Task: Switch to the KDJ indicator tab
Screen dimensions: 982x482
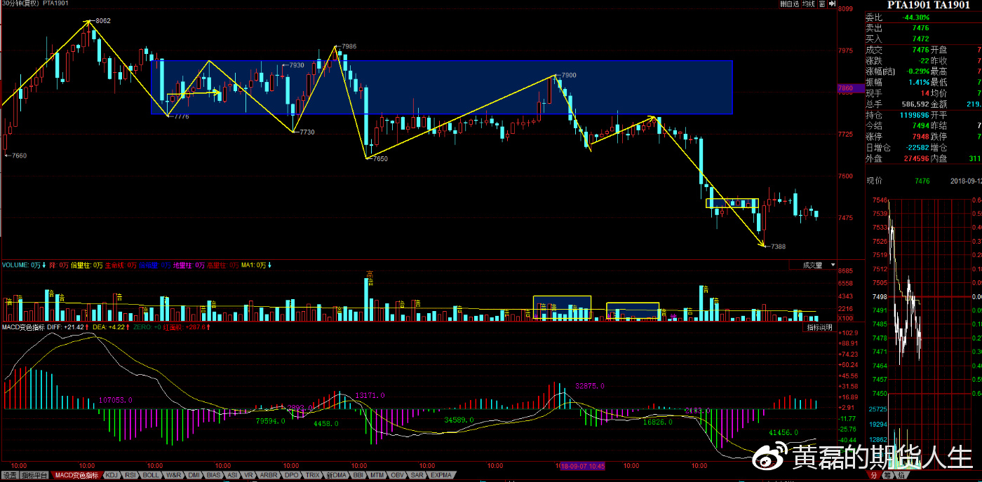Action: 112,476
